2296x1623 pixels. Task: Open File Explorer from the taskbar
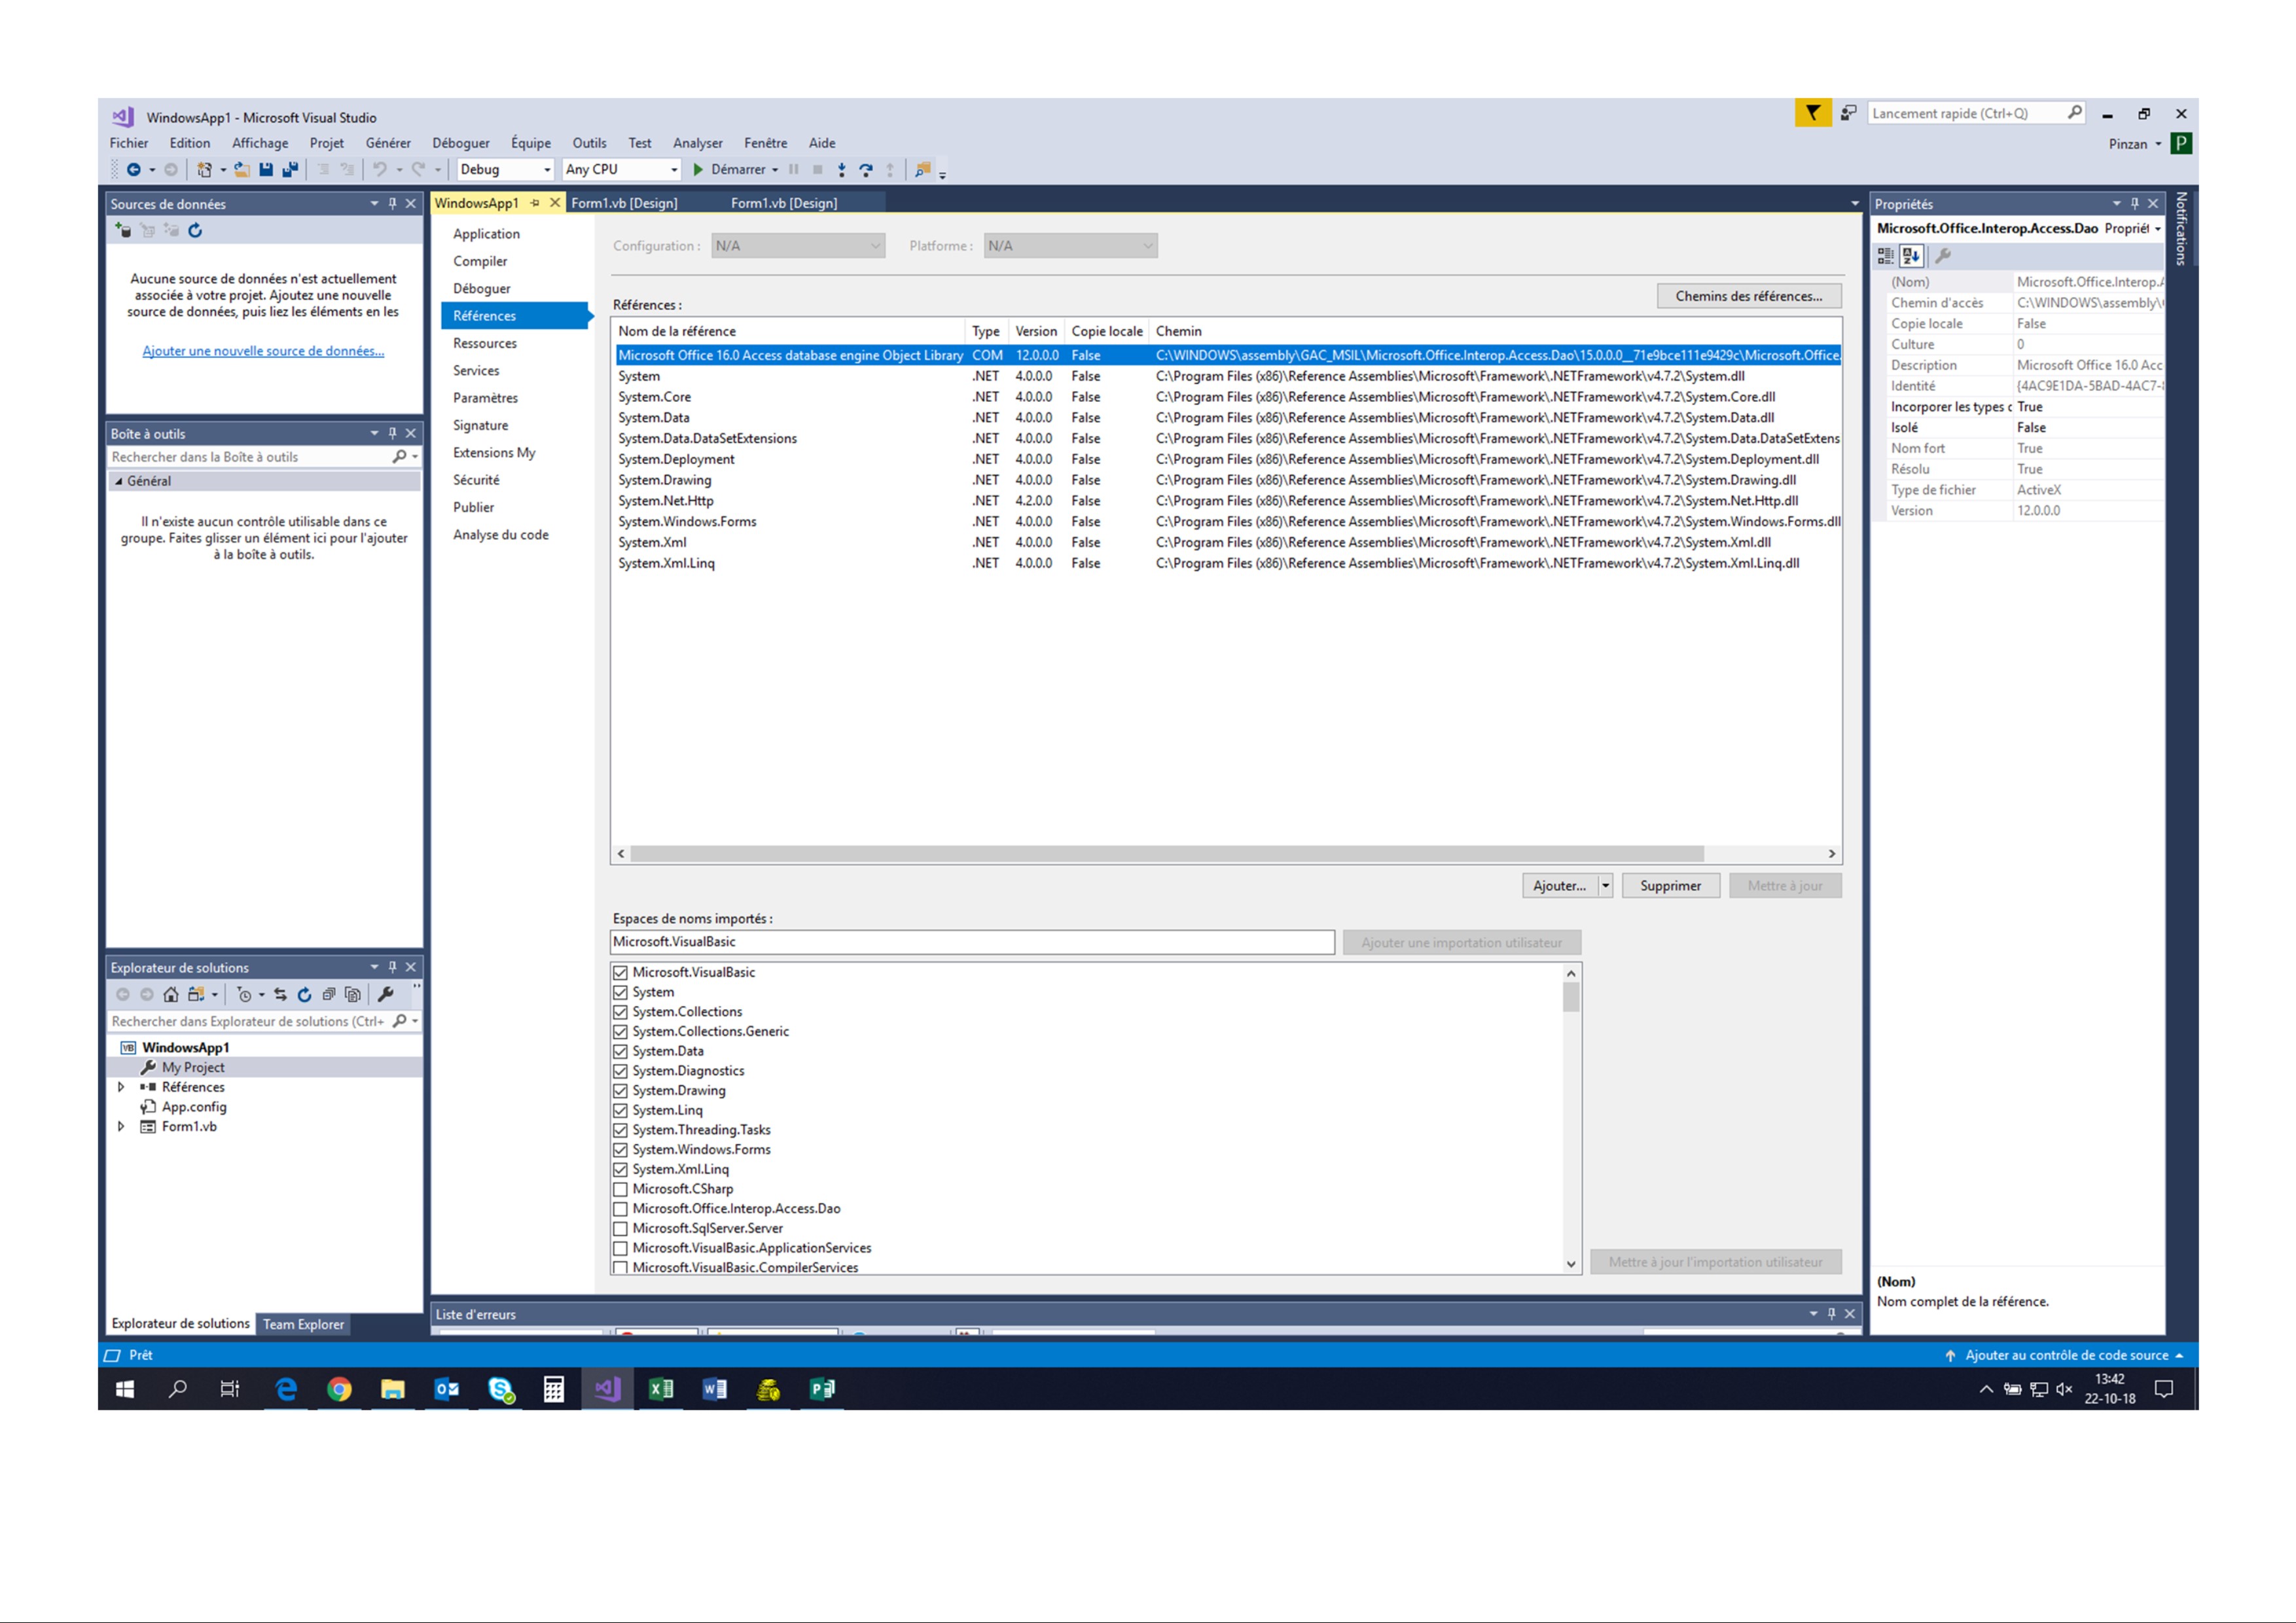click(392, 1389)
